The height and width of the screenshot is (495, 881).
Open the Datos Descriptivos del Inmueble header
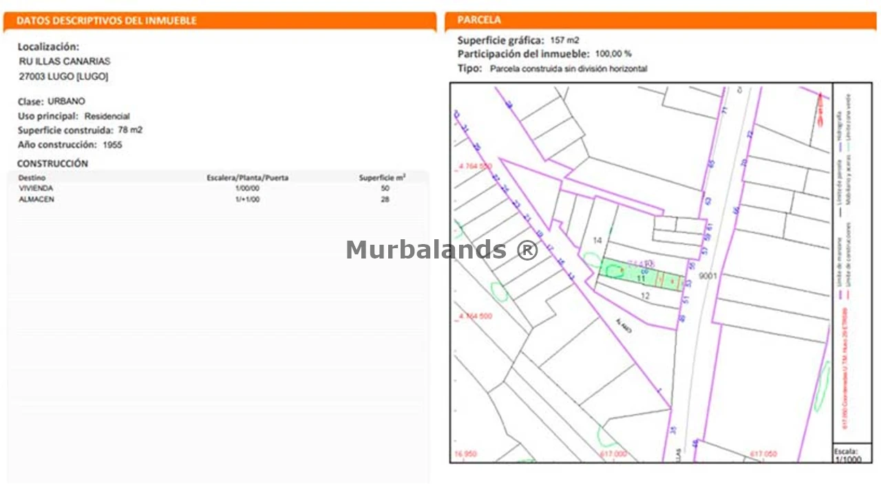pyautogui.click(x=107, y=21)
